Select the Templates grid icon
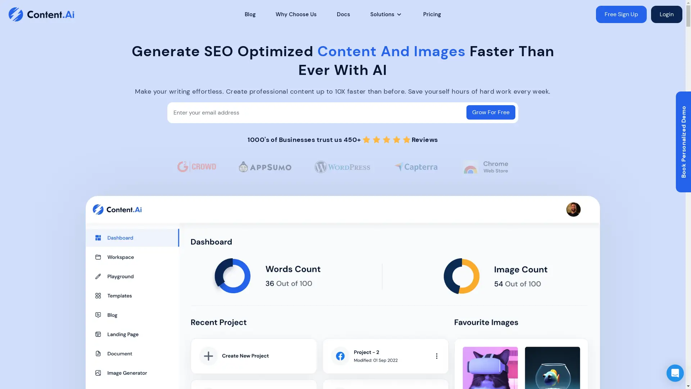This screenshot has width=691, height=389. 98,295
